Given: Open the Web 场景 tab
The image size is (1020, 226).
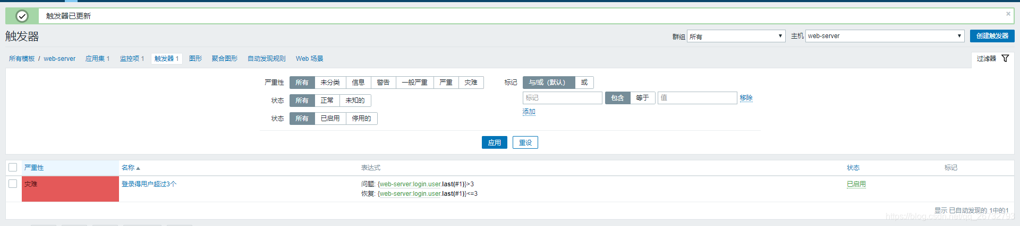Looking at the screenshot, I should pyautogui.click(x=309, y=59).
